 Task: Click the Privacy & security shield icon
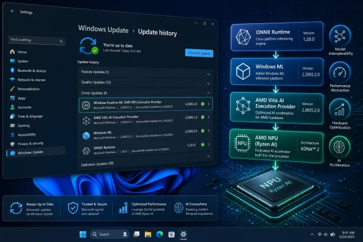point(13,144)
